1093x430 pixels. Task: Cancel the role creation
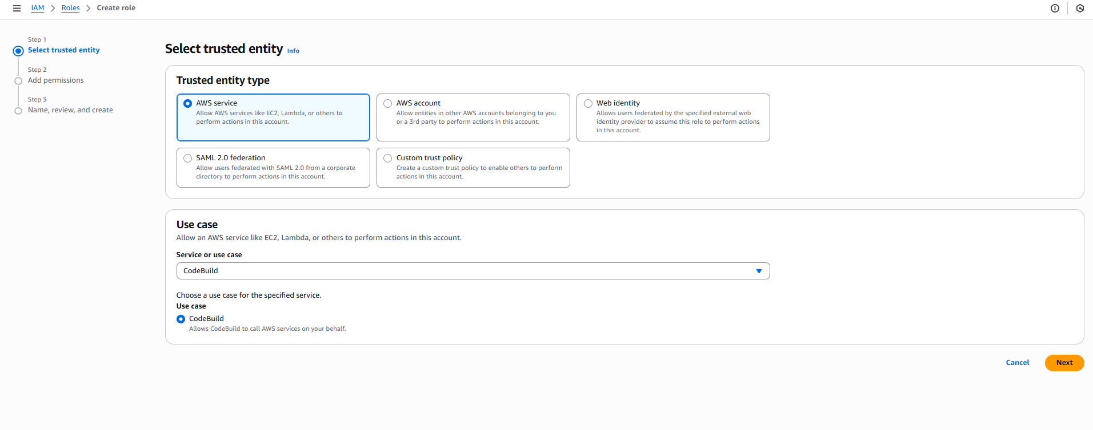pos(1017,363)
